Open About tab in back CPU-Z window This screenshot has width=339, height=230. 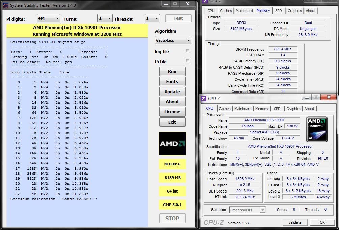point(310,11)
